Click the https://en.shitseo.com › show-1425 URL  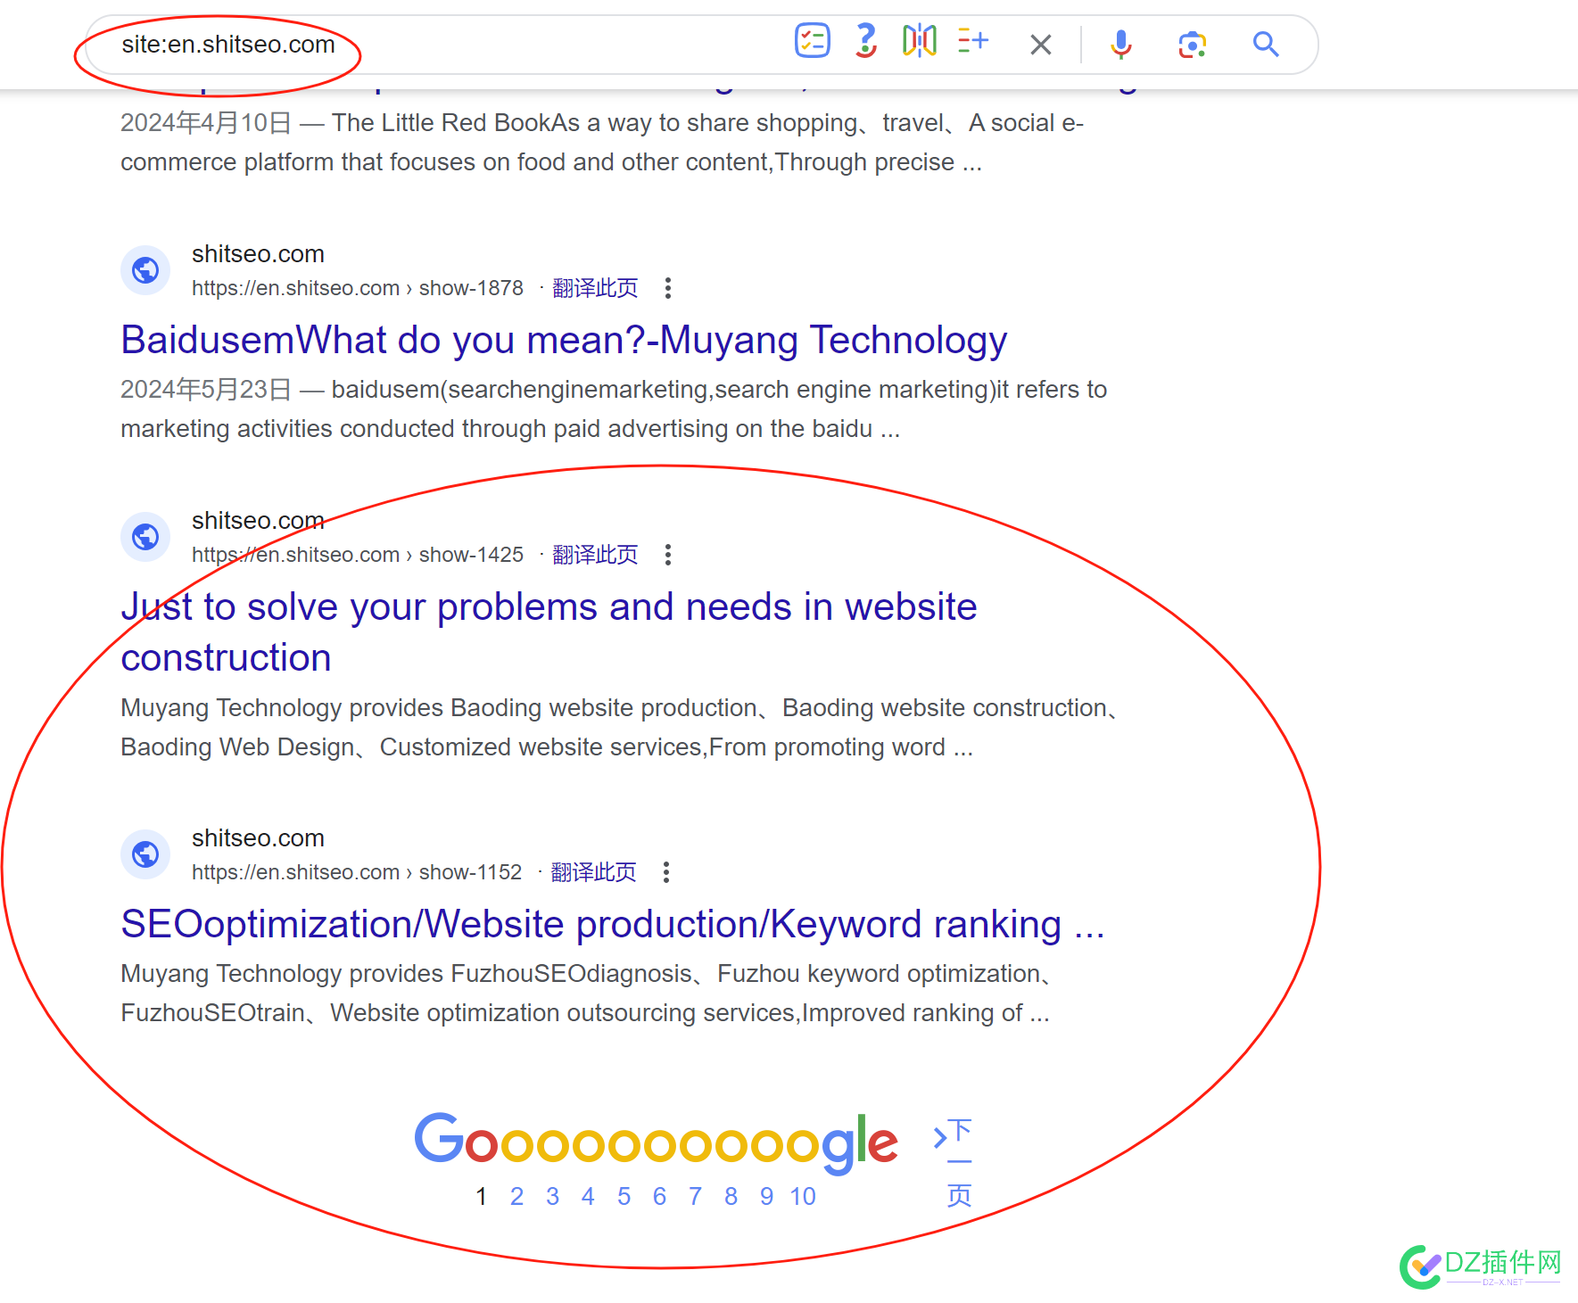357,555
